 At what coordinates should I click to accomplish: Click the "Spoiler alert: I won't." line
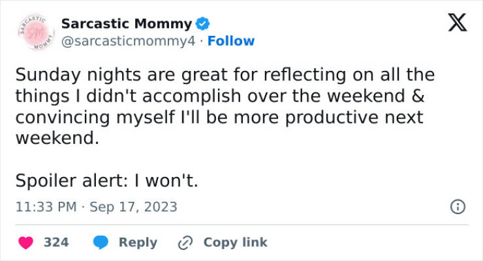point(106,180)
